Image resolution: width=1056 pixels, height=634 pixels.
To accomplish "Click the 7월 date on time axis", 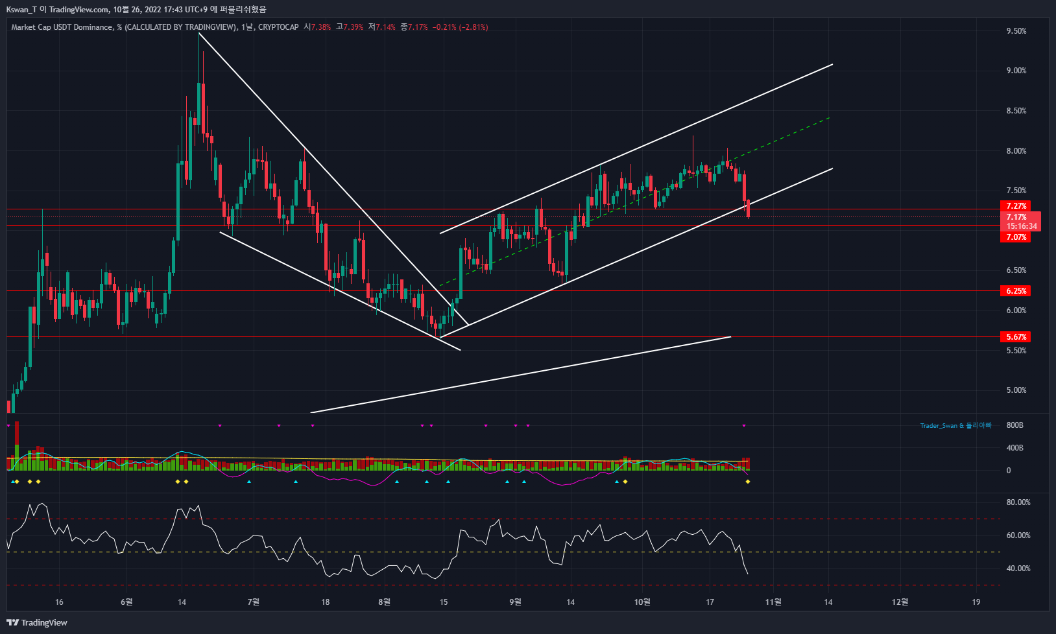I will 254,602.
